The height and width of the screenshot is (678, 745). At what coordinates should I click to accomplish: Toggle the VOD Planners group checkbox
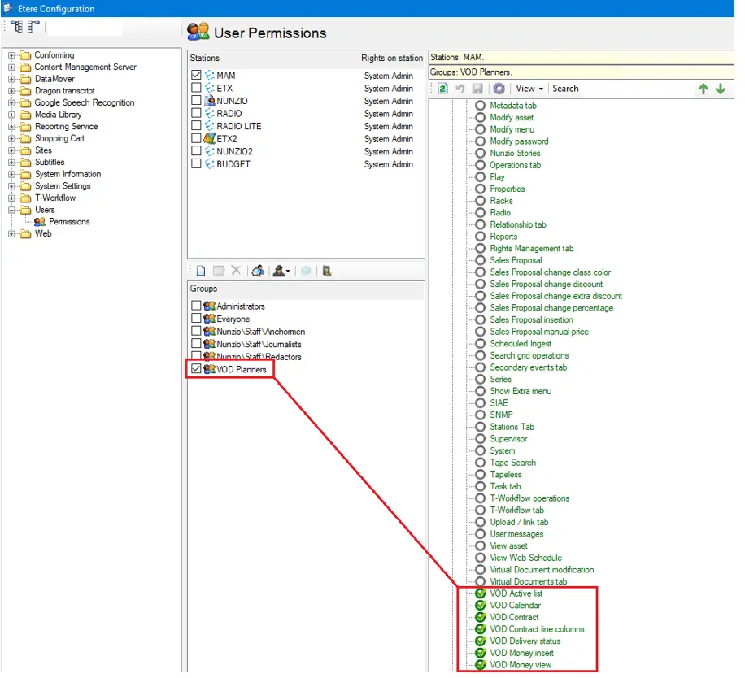196,369
